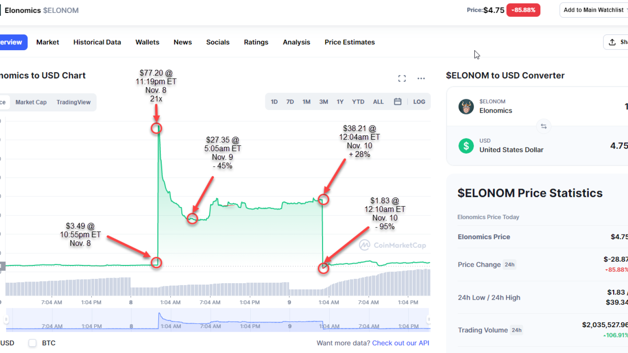Click the $ELONOM to USD Converter heading
628x353 pixels.
pyautogui.click(x=505, y=75)
